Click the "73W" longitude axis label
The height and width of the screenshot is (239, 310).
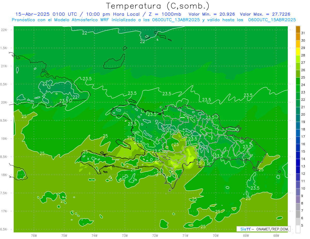125,235
